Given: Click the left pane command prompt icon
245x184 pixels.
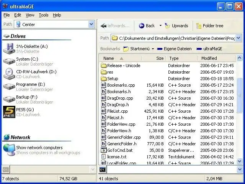Looking at the screenshot, I should coord(6,169).
